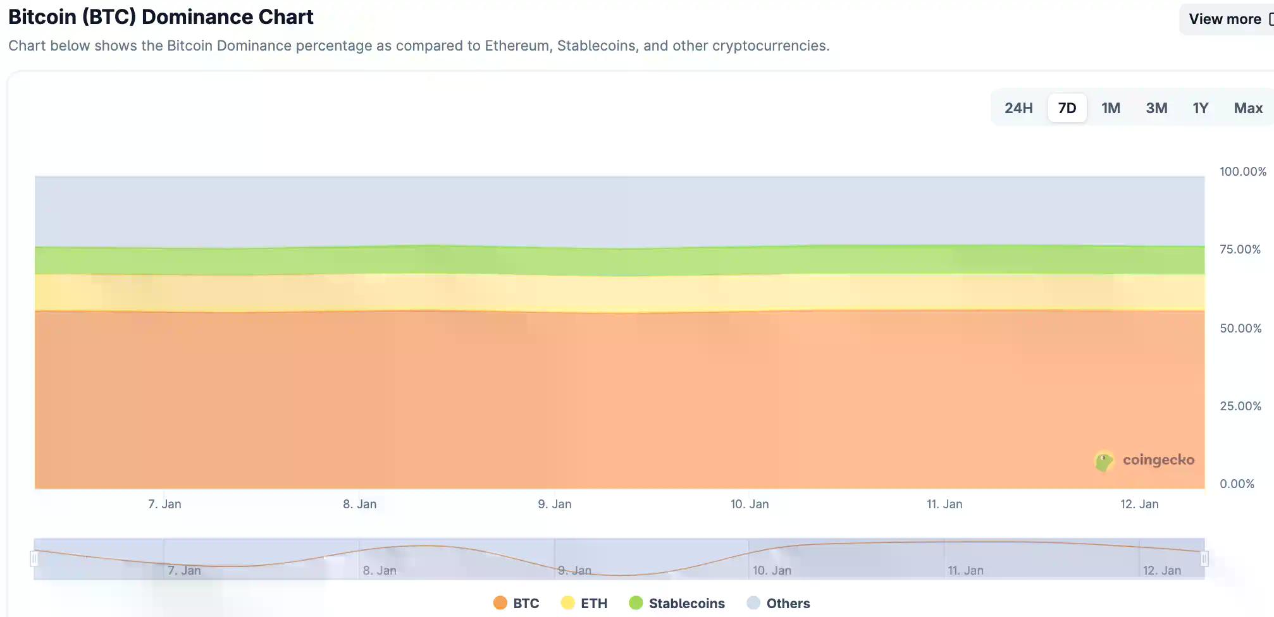Viewport: 1274px width, 617px height.
Task: Click the gray Others legend dot
Action: 753,603
